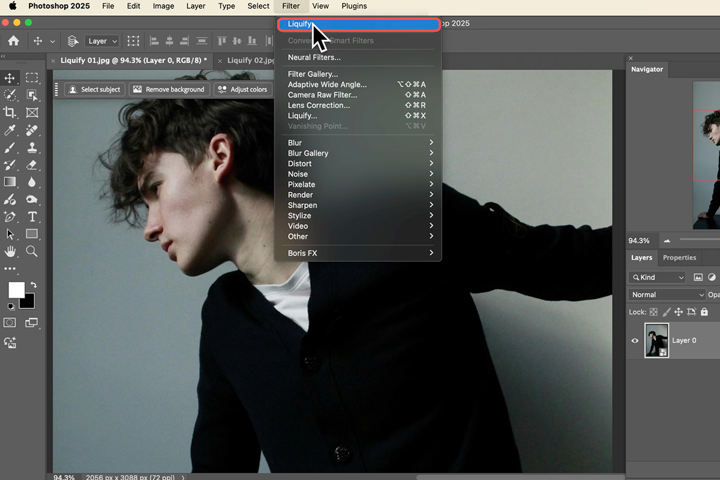Open the Normal blend mode dropdown
The image size is (720, 480).
click(667, 295)
